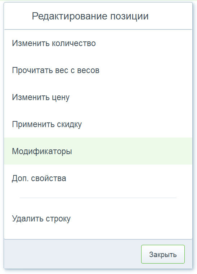This screenshot has height=274, width=197.
Task: Click the word 'позиции' in the header
Action: 129,17
